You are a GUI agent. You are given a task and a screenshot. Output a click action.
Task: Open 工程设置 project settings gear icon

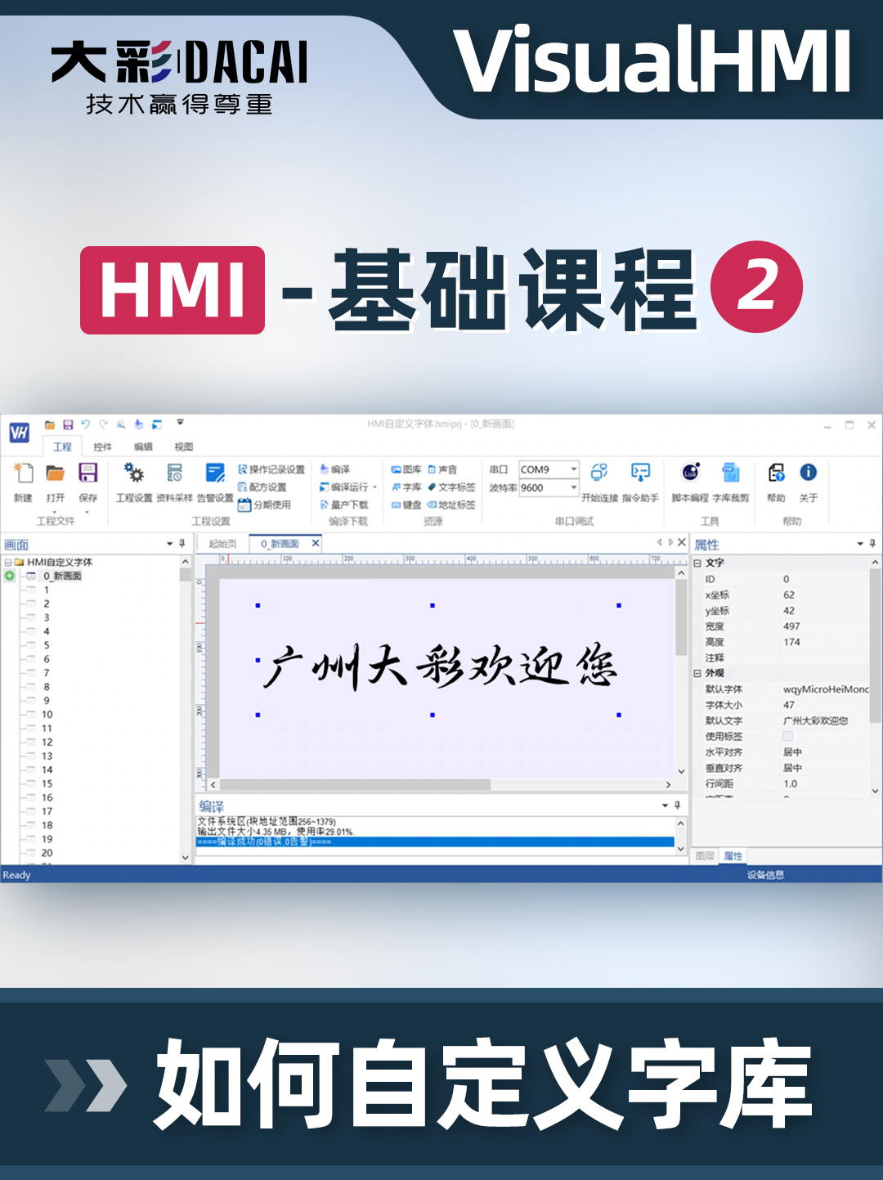click(133, 473)
